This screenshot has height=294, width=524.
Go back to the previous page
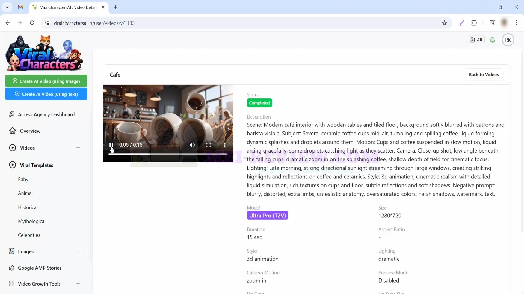(8, 23)
